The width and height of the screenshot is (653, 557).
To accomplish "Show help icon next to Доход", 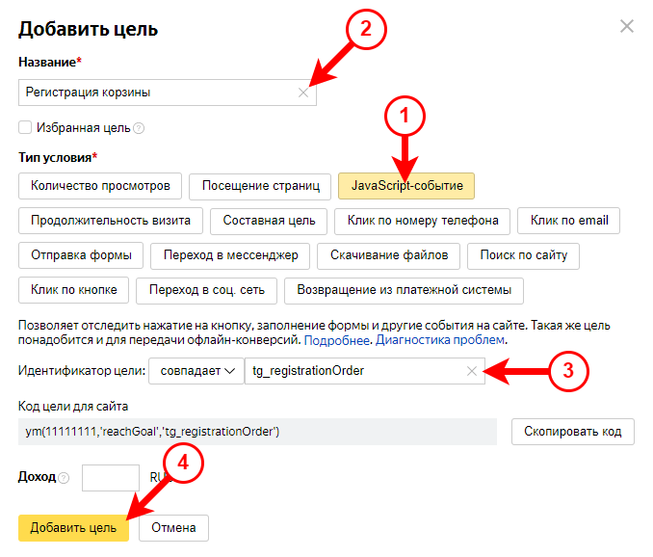I will (64, 477).
